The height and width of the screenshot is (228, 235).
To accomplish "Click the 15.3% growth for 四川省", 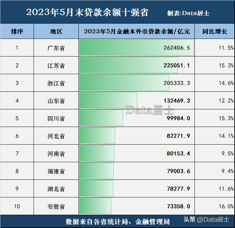I will point(226,118).
